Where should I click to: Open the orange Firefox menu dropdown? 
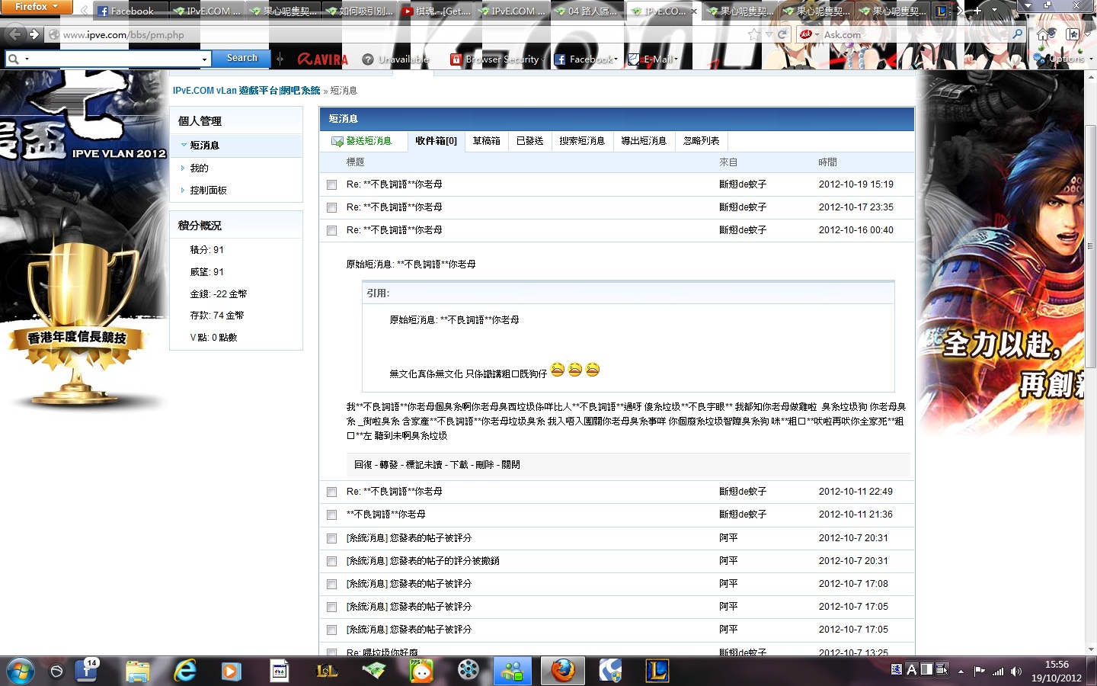pos(36,7)
